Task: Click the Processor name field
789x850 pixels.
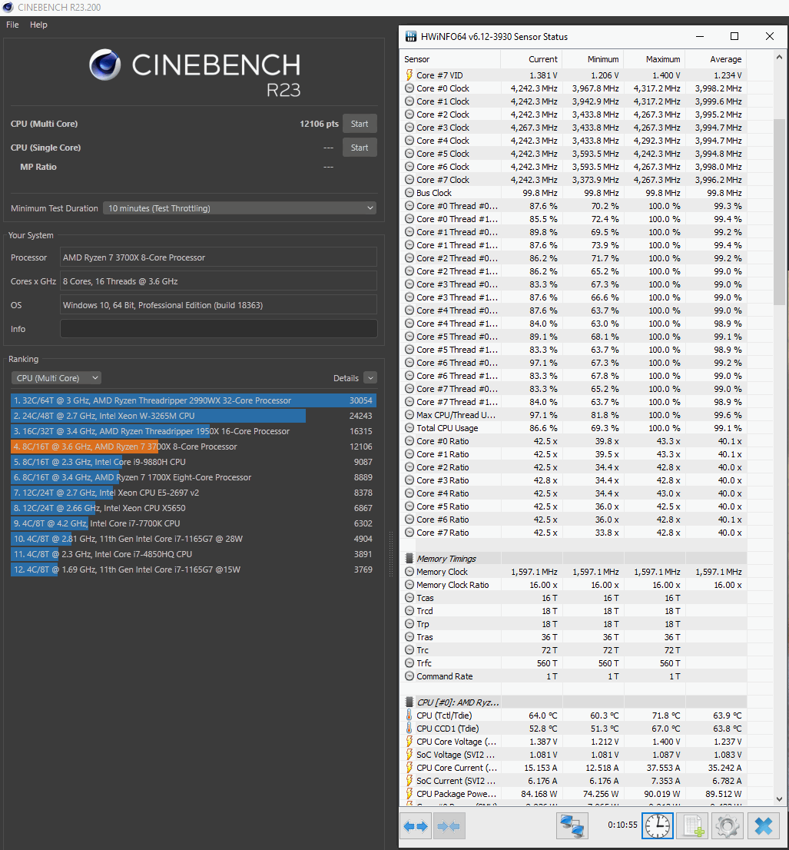Action: coord(218,257)
